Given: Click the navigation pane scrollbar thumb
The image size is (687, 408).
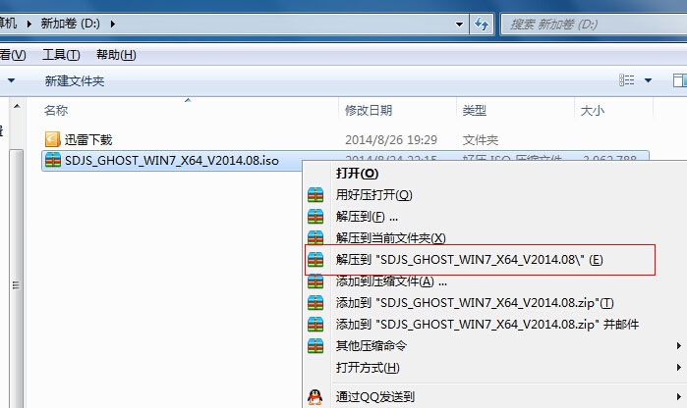Looking at the screenshot, I should pos(16,280).
